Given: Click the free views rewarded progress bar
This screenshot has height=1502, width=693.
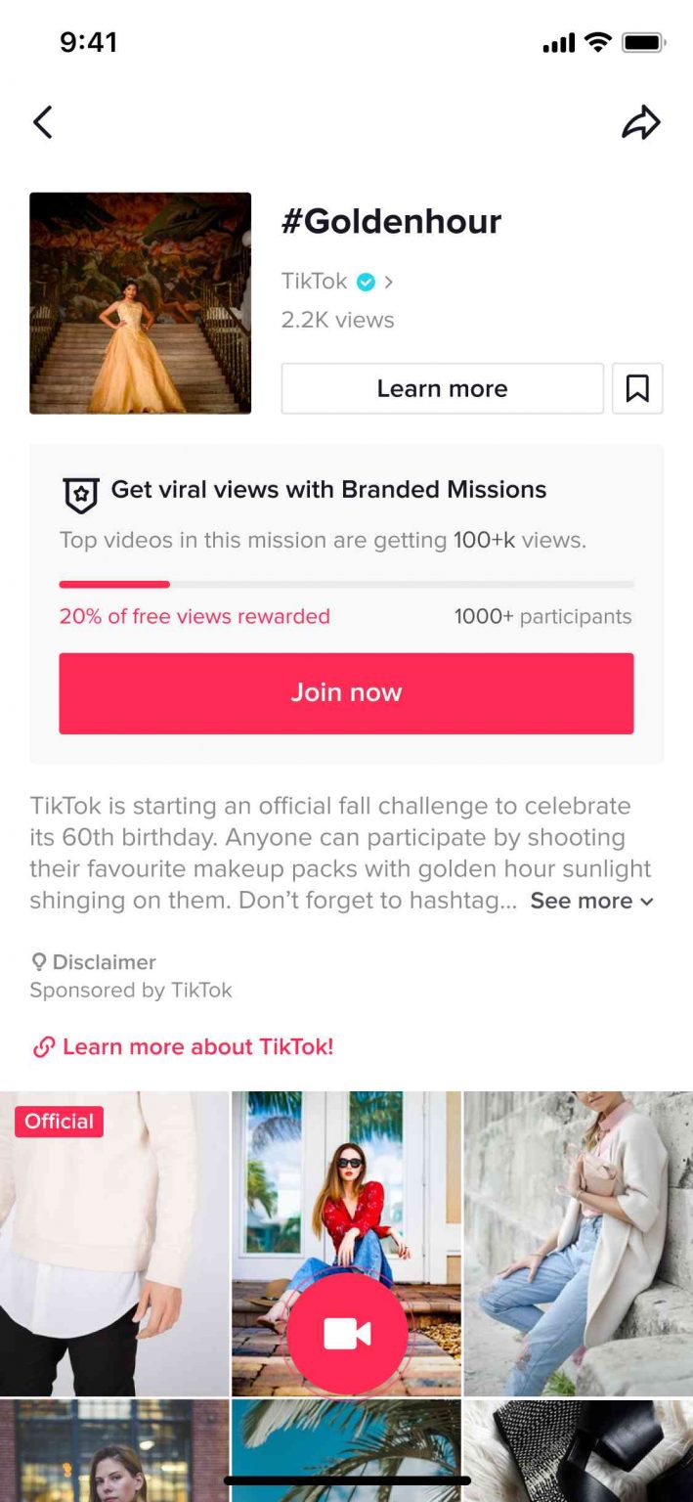Looking at the screenshot, I should [346, 584].
